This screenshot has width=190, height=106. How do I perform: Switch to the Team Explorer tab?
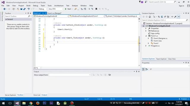tap(161, 59)
